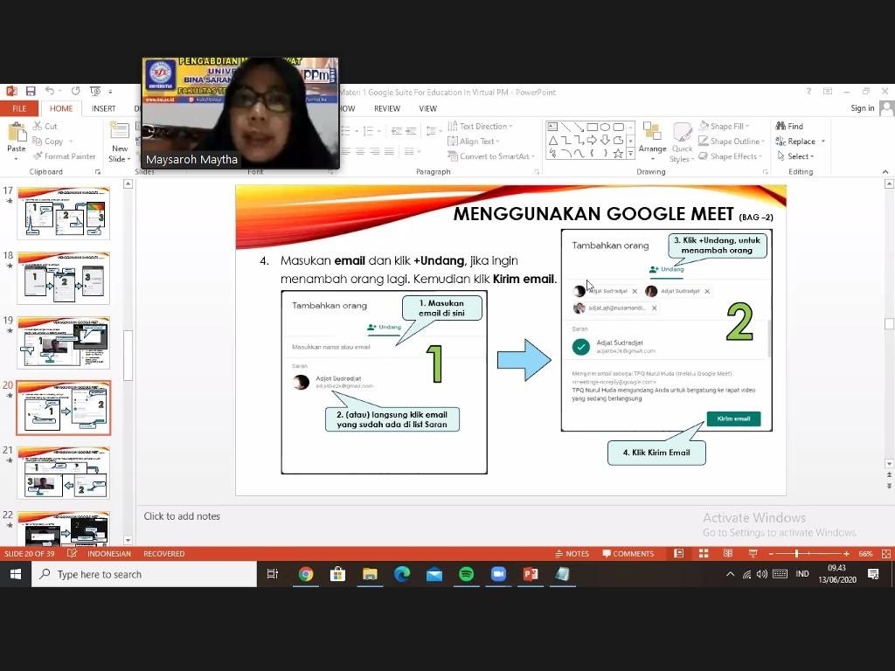The width and height of the screenshot is (895, 671).
Task: Select the oval shape in shapes gallery
Action: [605, 127]
